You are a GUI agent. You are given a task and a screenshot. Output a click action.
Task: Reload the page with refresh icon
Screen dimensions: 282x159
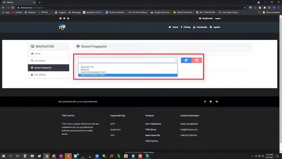13,8
